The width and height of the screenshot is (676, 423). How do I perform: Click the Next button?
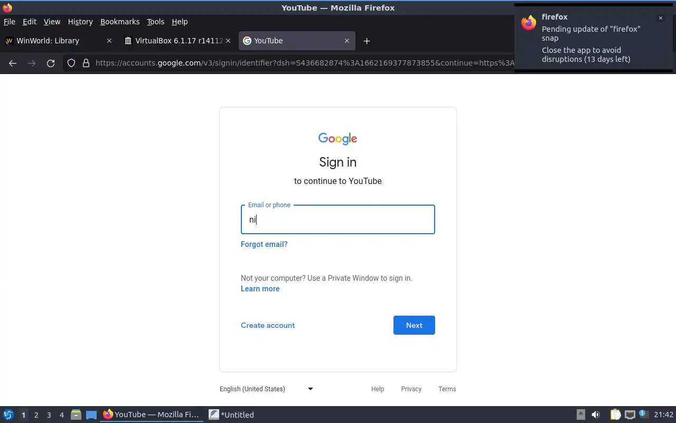click(414, 325)
